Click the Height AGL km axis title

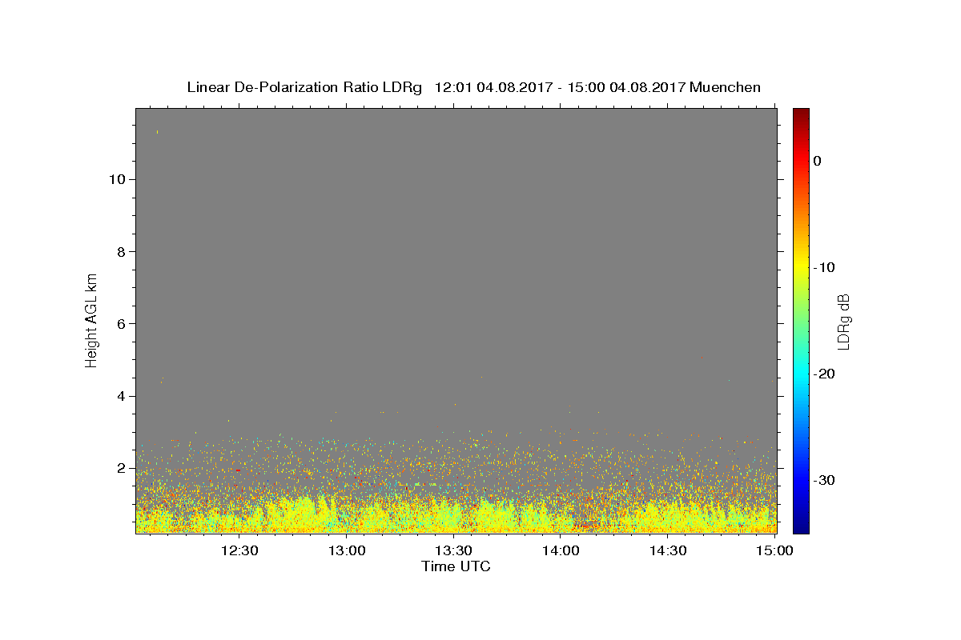coord(91,319)
